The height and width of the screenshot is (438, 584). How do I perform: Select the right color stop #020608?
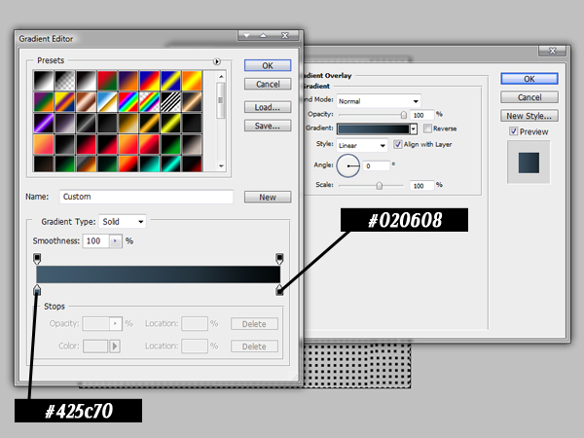point(279,290)
